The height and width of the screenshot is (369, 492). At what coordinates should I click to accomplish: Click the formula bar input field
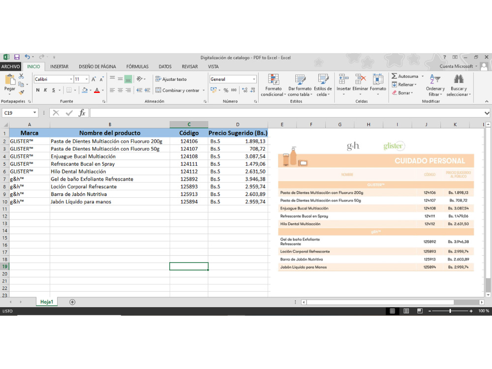coord(287,113)
